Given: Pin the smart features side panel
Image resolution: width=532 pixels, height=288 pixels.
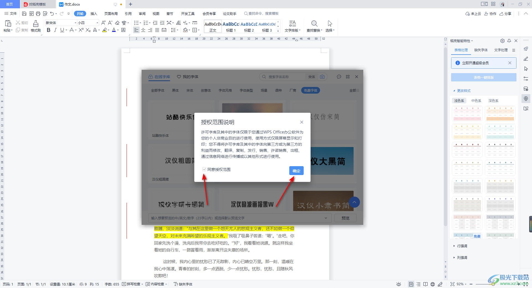Looking at the screenshot, I should pyautogui.click(x=509, y=41).
